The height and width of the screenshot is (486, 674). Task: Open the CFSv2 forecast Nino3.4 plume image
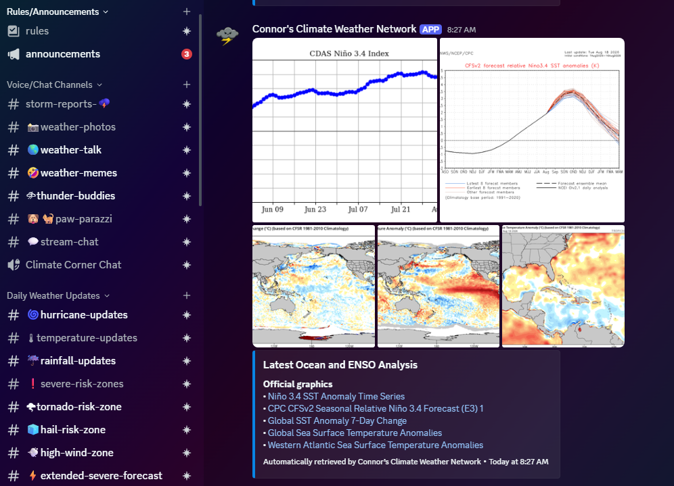pos(532,130)
